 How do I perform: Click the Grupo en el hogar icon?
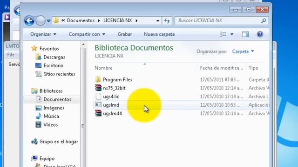tap(34, 141)
